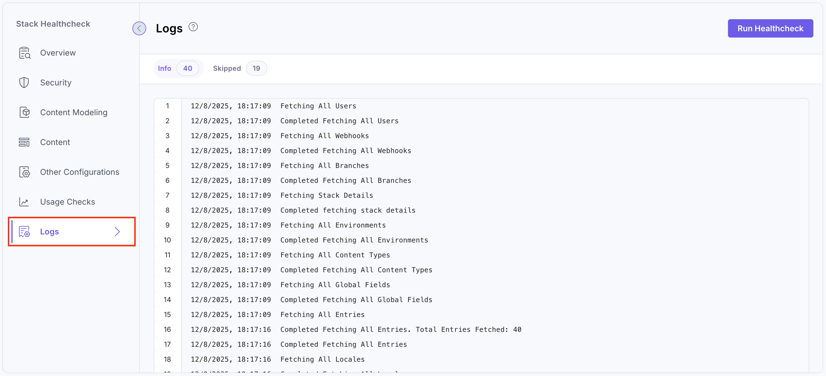Expand the Logs sidebar chevron

point(117,232)
